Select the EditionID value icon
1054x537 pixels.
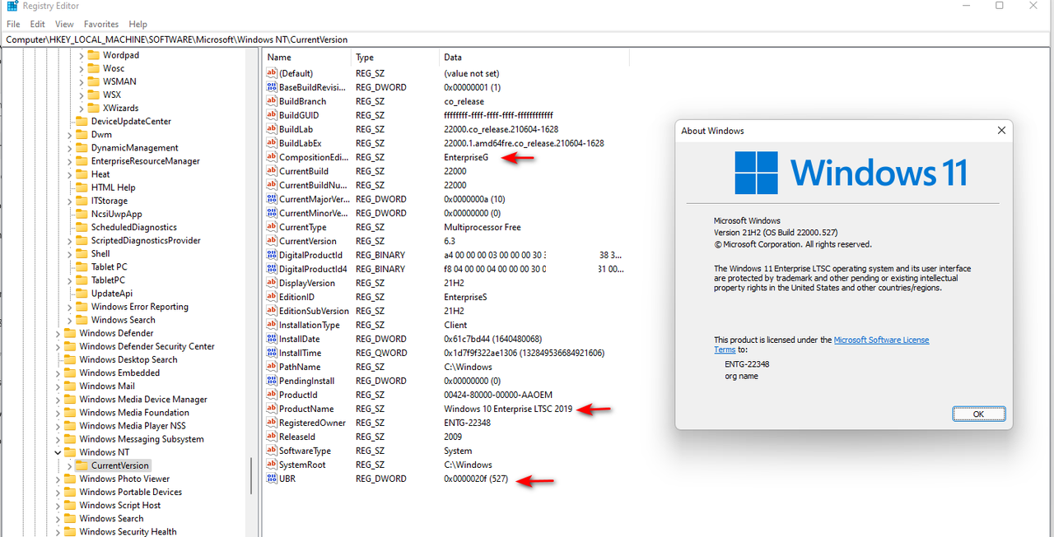(273, 297)
